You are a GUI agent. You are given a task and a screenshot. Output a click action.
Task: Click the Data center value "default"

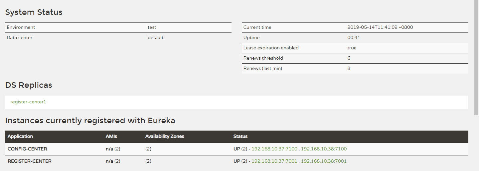click(156, 38)
